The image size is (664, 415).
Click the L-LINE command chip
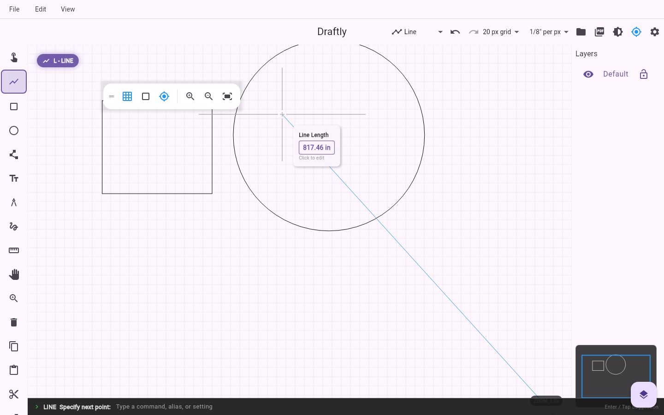point(58,61)
